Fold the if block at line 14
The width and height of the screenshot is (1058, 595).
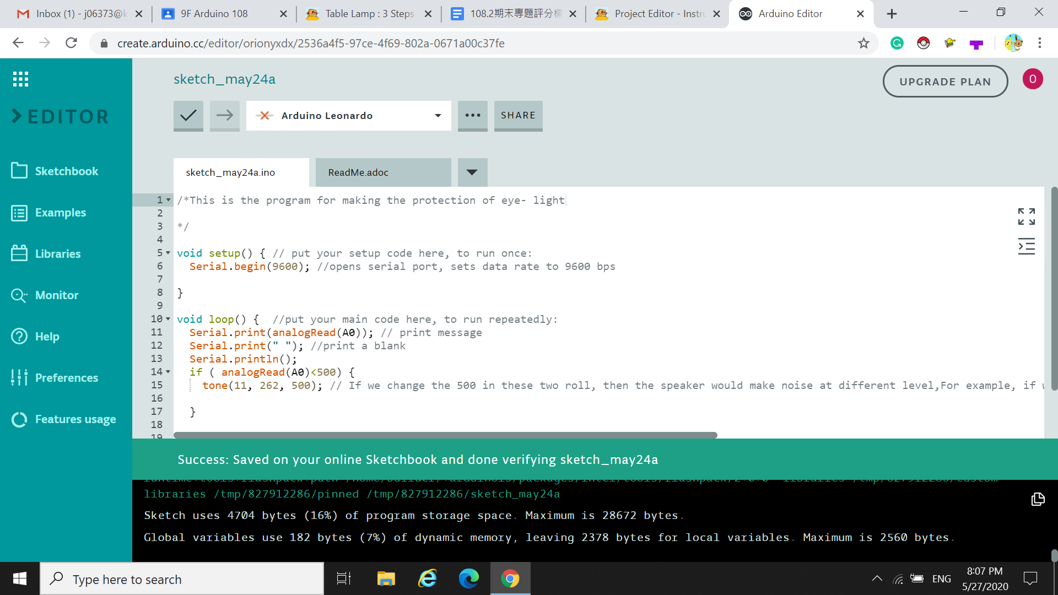point(168,372)
